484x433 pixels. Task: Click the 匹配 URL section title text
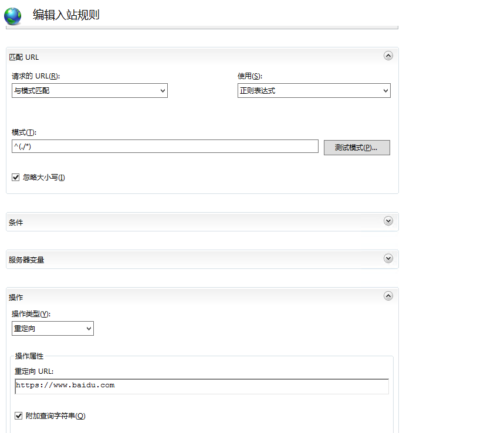pyautogui.click(x=24, y=57)
